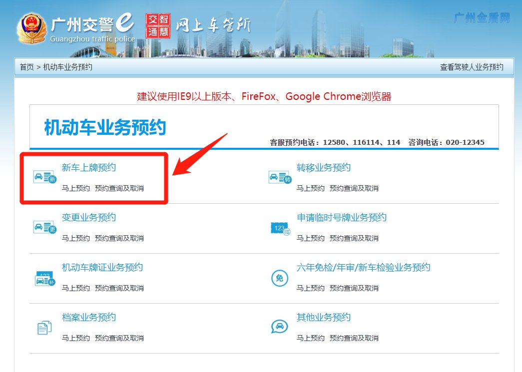Open the 申请临时号牌业务预约 title link
The width and height of the screenshot is (522, 372).
point(341,218)
